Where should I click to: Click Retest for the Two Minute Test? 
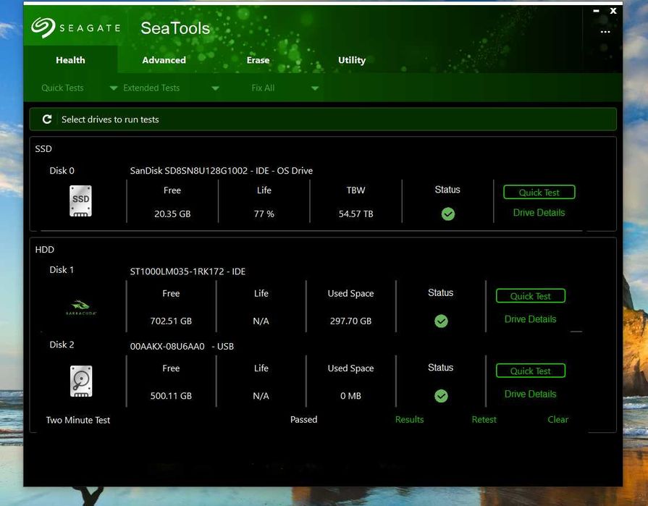click(484, 419)
